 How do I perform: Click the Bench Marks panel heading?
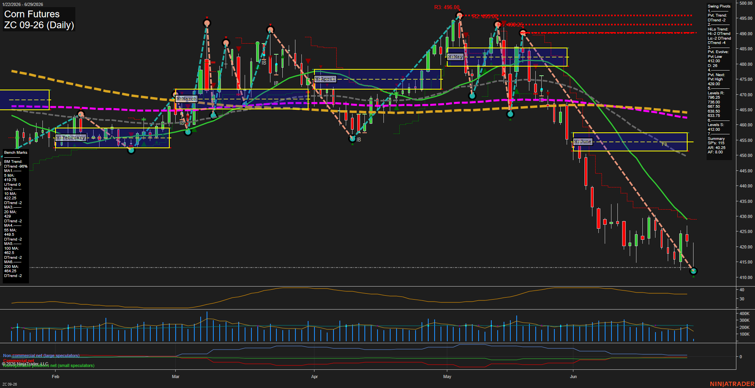16,153
